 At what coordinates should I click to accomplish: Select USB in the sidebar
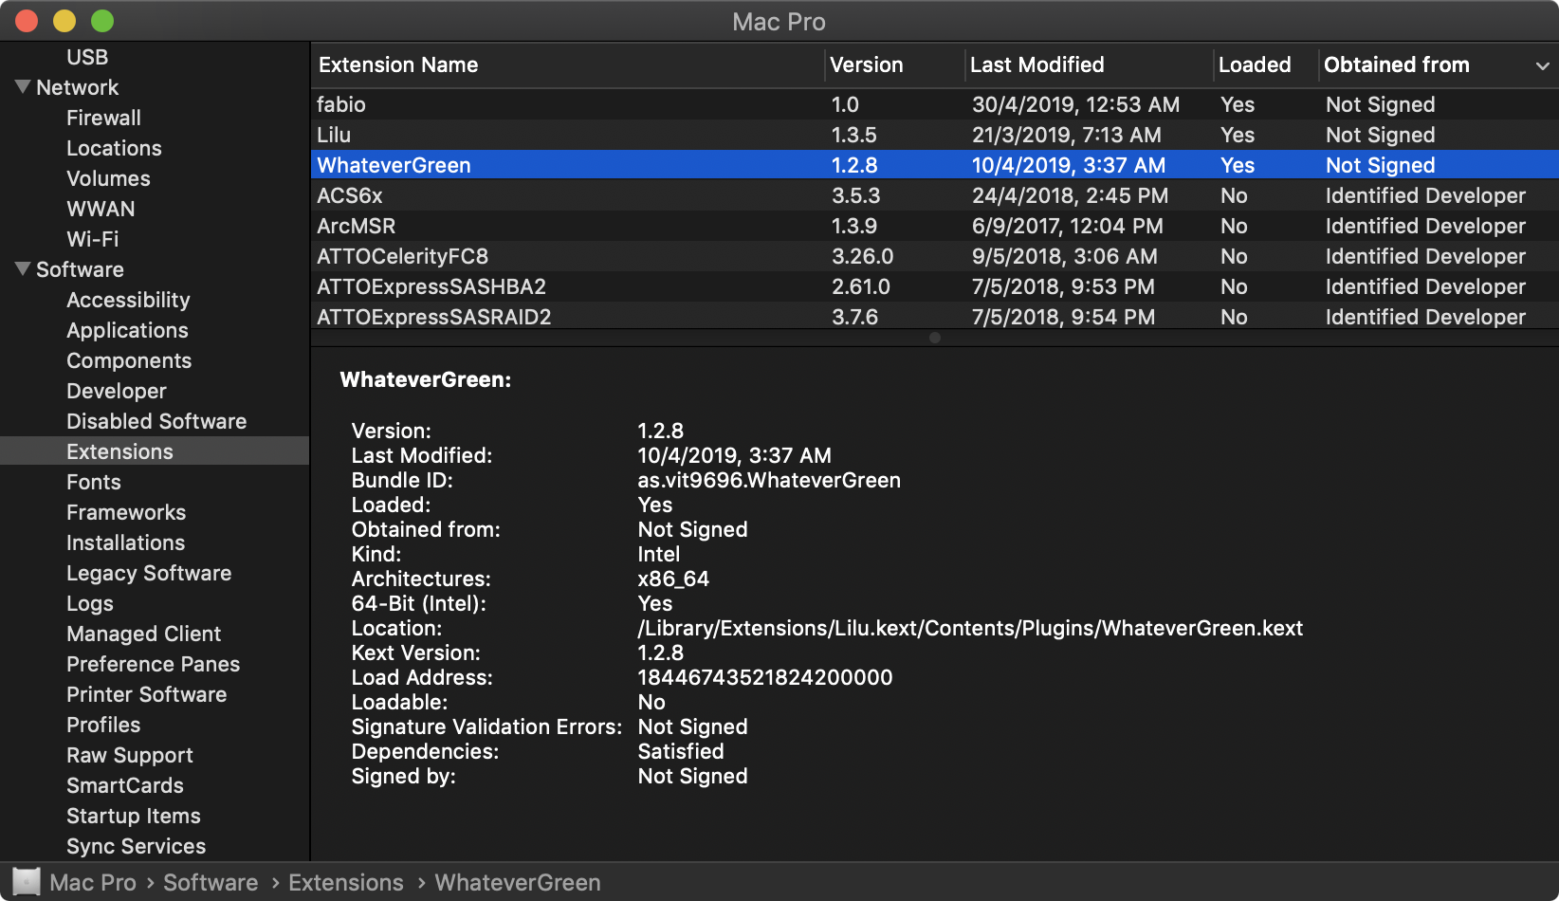pos(87,57)
